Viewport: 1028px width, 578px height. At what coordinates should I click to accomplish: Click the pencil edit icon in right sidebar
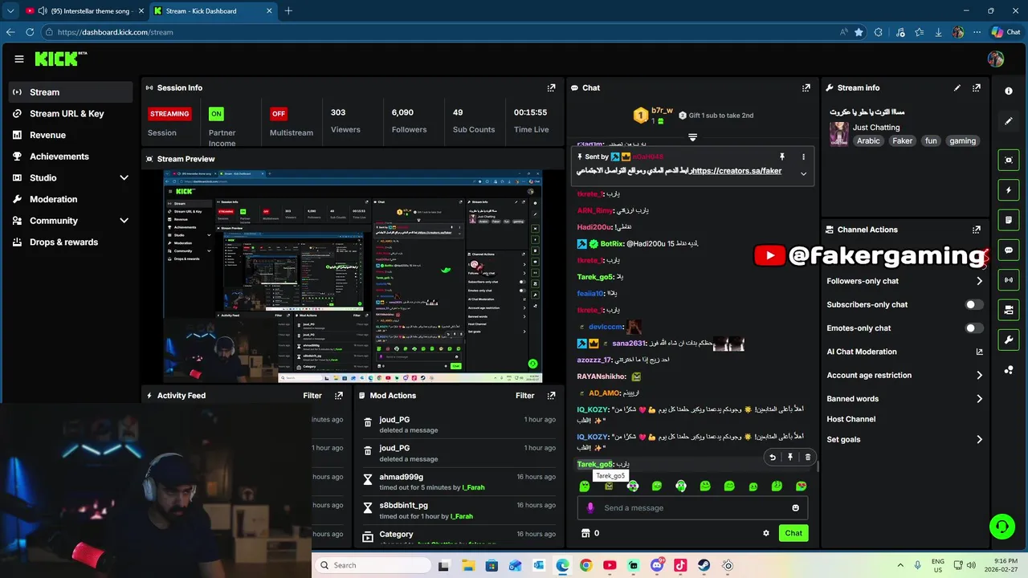pyautogui.click(x=1009, y=121)
